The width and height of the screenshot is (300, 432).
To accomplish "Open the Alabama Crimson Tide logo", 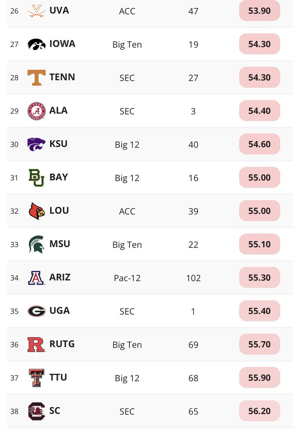I will [36, 111].
